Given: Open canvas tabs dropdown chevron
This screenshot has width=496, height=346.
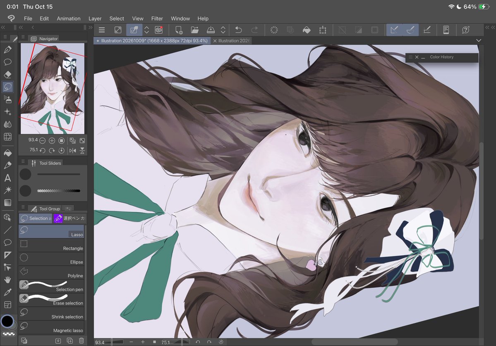Looking at the screenshot, I should (479, 40).
